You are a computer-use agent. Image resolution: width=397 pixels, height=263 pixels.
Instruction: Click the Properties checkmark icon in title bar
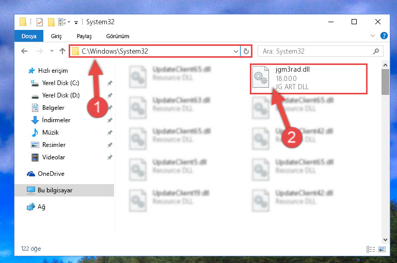coord(40,22)
